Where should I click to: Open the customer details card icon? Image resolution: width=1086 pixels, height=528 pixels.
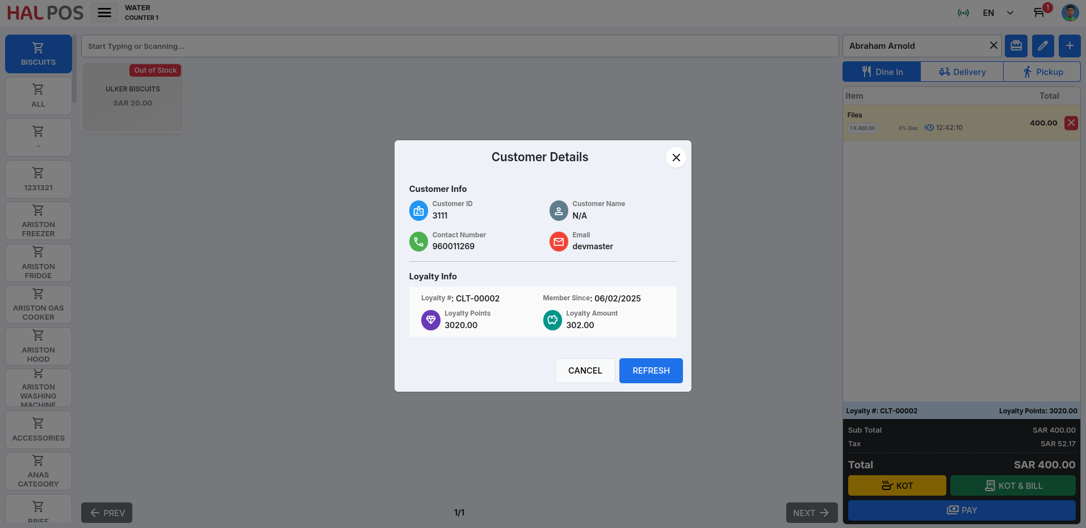click(1016, 46)
